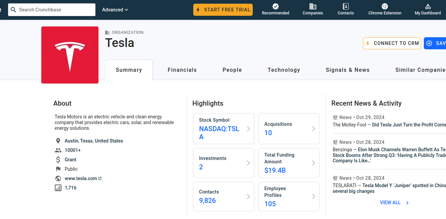Screen dimensions: 446x219
Task: Click lightning bolt in Start Free Trial
Action: 198,10
